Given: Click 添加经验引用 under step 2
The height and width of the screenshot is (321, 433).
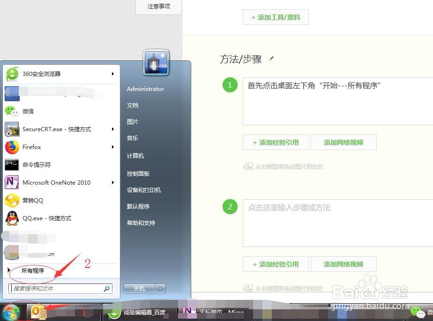Looking at the screenshot, I should coord(276,264).
